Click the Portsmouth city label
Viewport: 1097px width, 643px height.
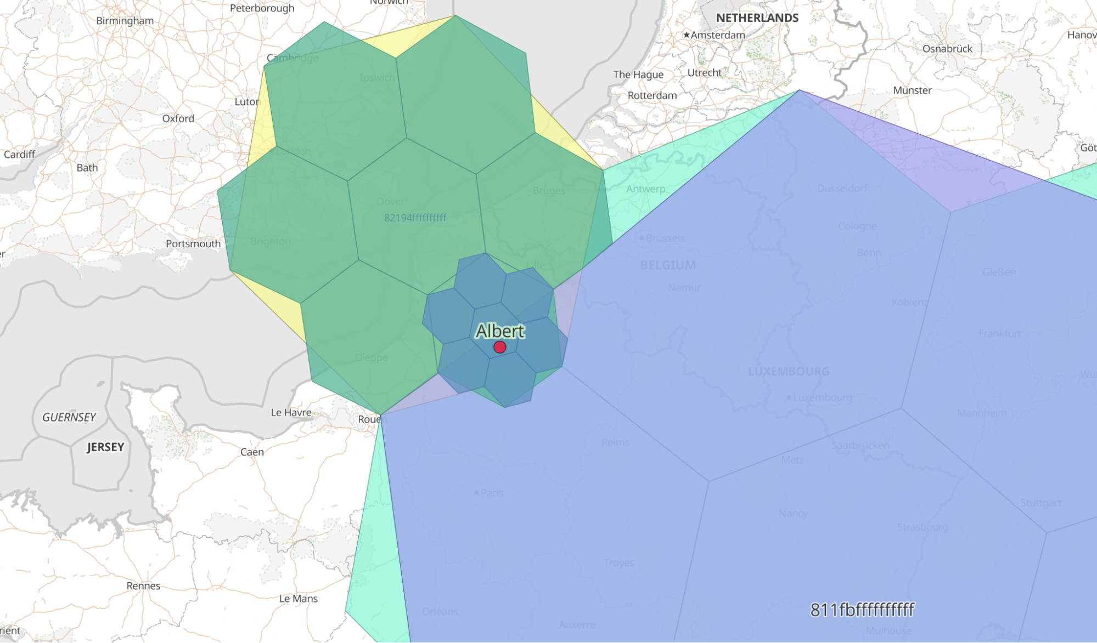tap(193, 243)
